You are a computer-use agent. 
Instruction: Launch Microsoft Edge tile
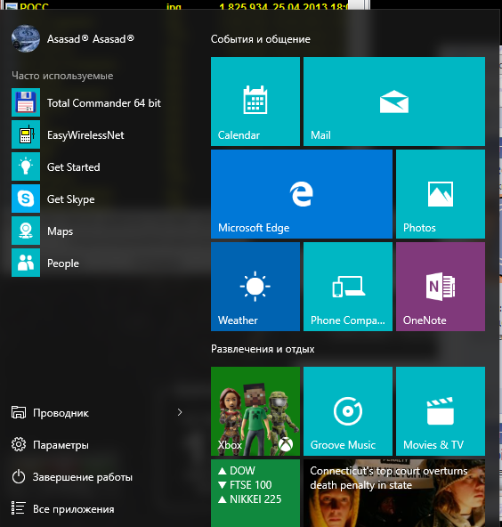point(302,194)
